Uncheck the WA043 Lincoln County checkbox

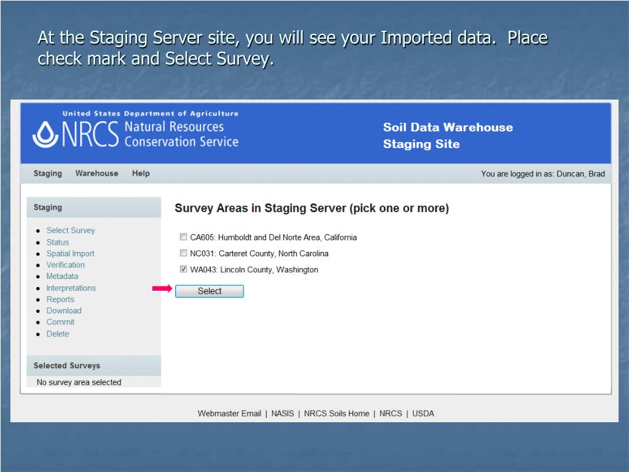pyautogui.click(x=183, y=269)
